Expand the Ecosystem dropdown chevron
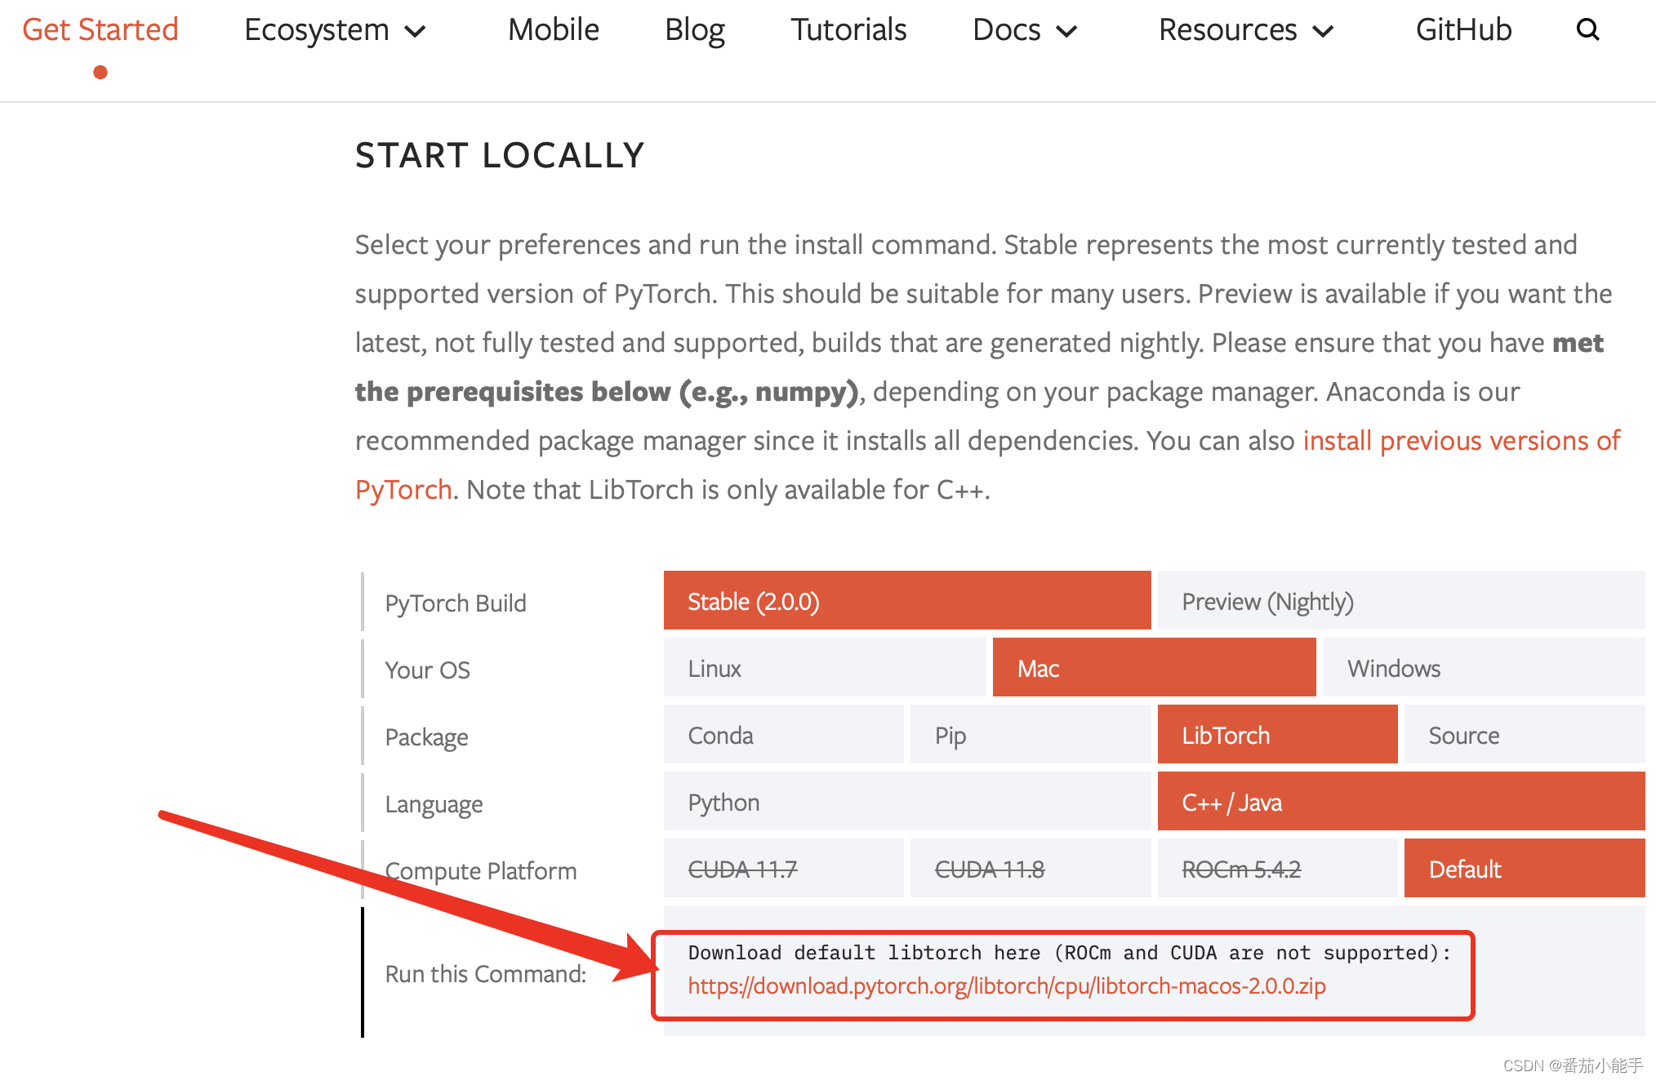Screen dimensions: 1656x1081 tap(416, 32)
